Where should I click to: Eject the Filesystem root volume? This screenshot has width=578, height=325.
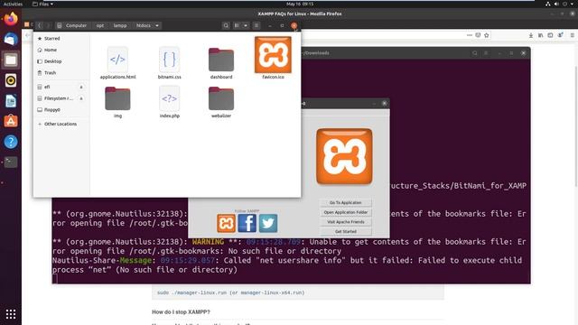click(81, 98)
